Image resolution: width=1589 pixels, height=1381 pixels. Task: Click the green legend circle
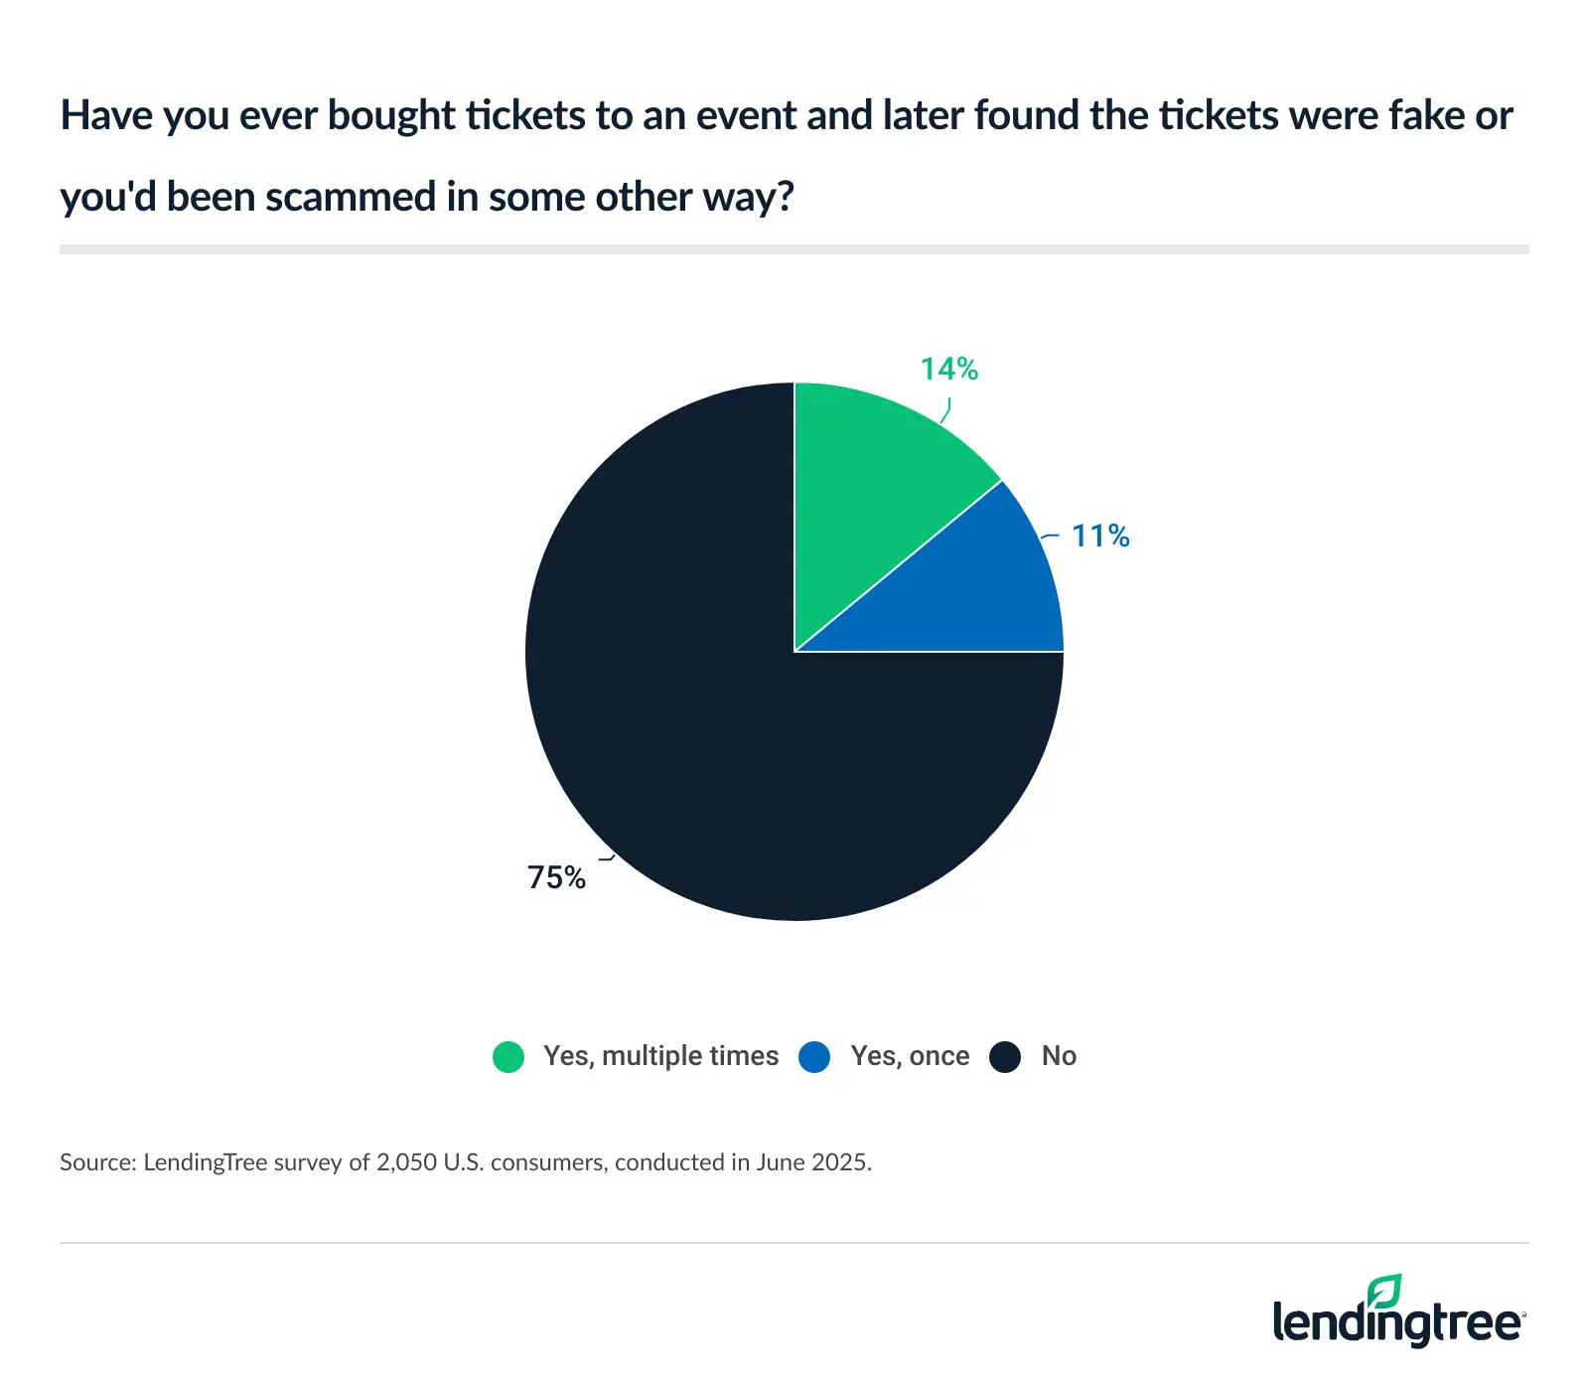click(508, 1056)
